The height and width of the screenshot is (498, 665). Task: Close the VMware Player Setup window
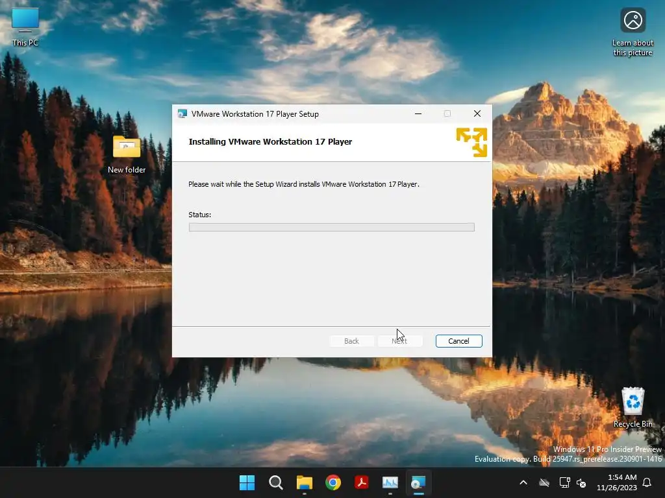tap(477, 113)
